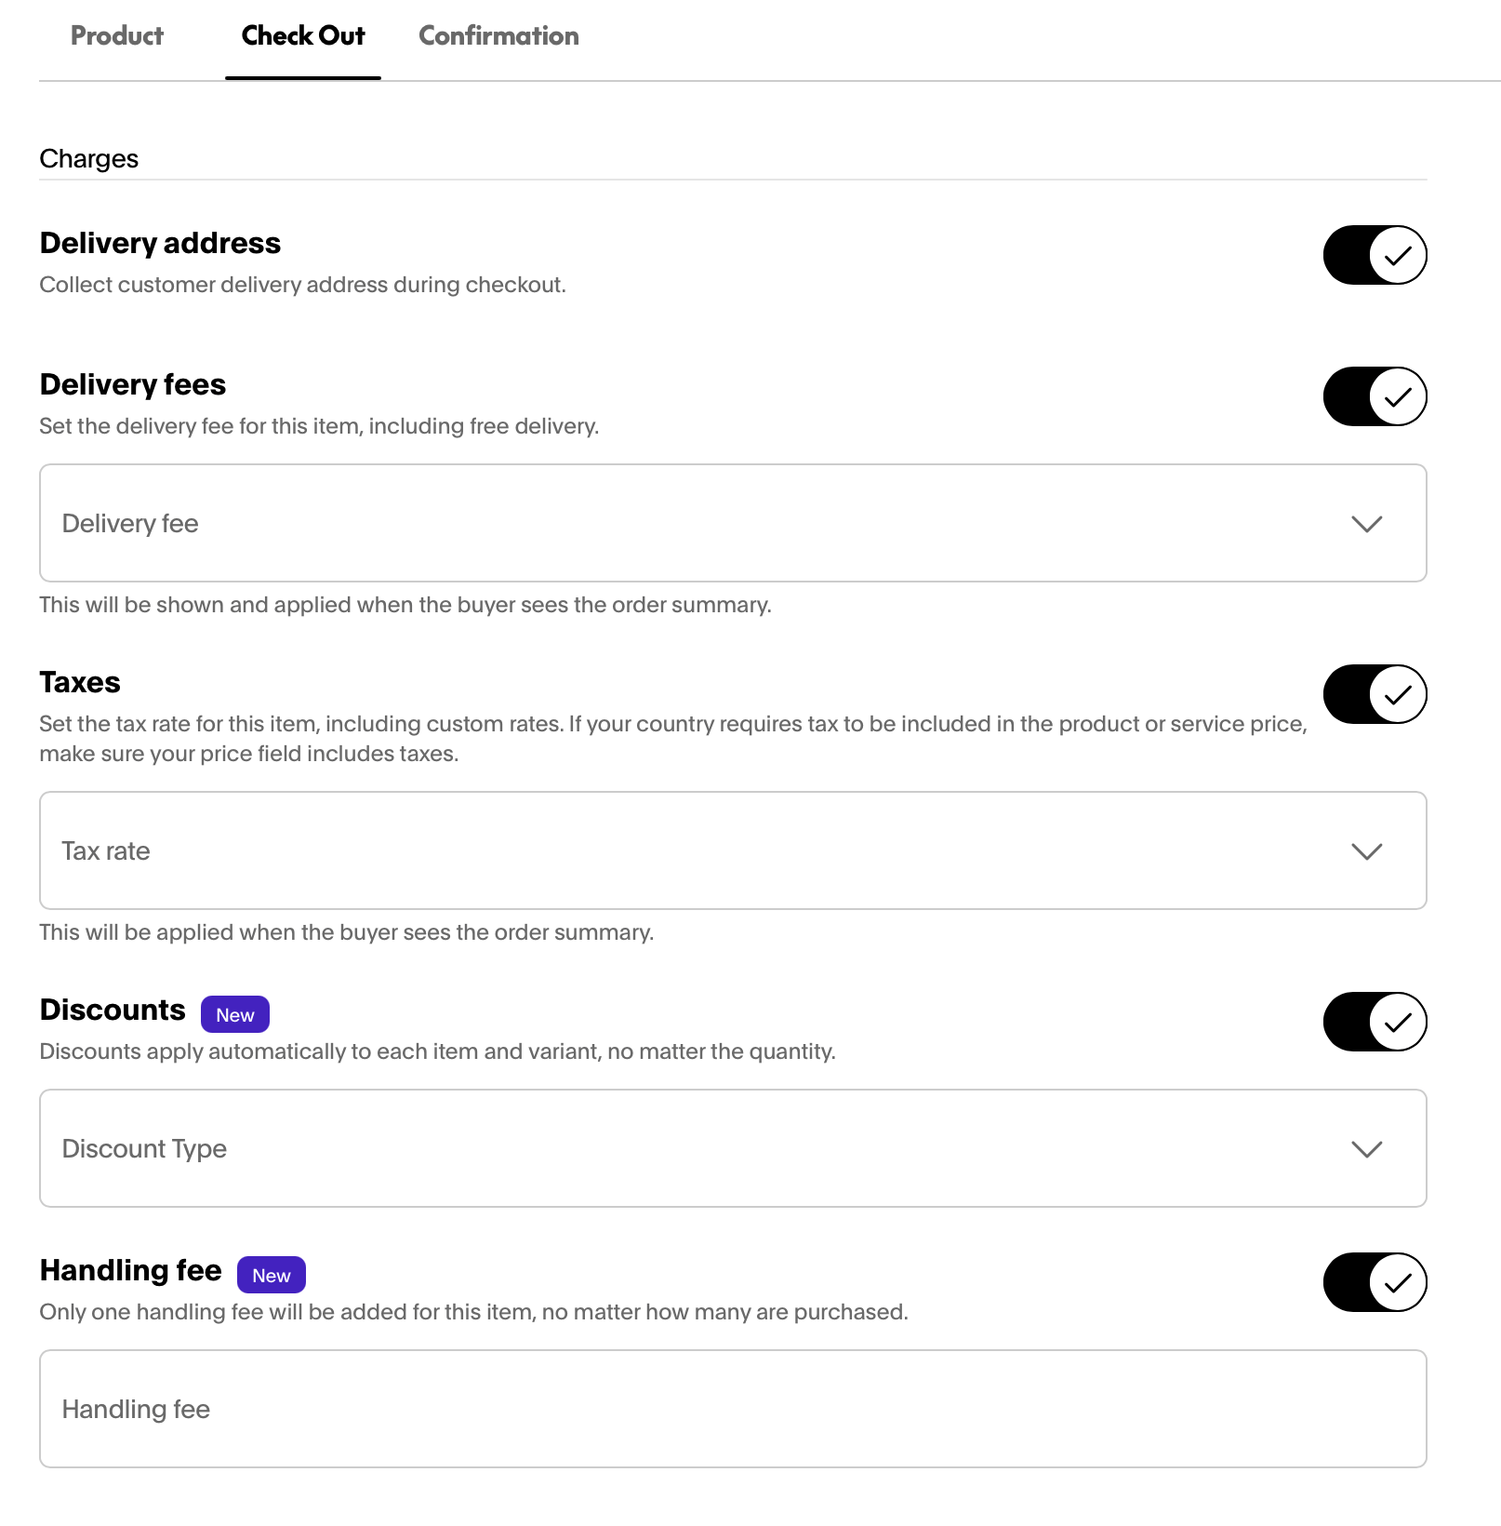Screen dimensions: 1501x1526
Task: Click the Delivery address heading text
Action: pyautogui.click(x=160, y=244)
